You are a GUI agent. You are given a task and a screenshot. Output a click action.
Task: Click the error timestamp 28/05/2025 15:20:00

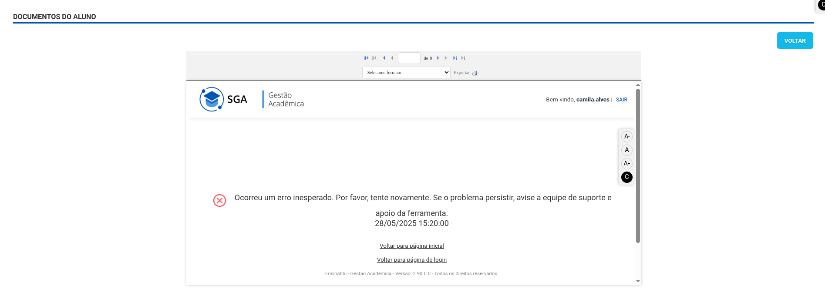[x=412, y=223]
